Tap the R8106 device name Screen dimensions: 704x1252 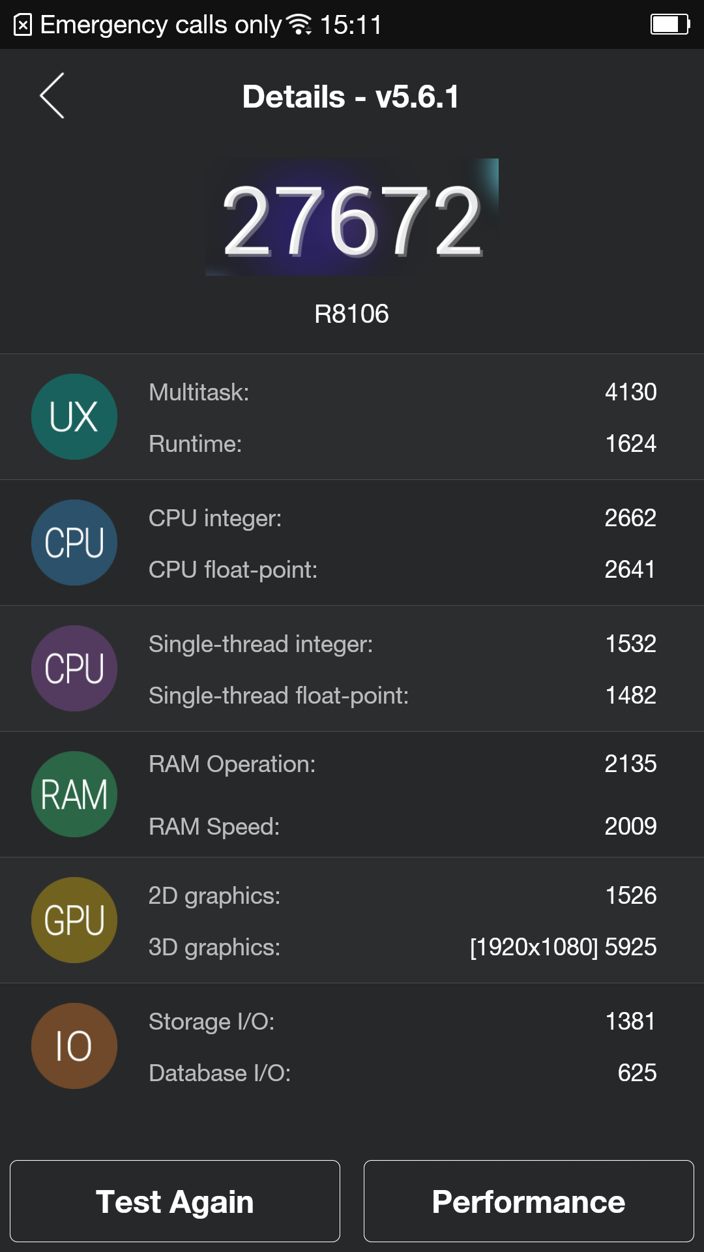[x=351, y=314]
